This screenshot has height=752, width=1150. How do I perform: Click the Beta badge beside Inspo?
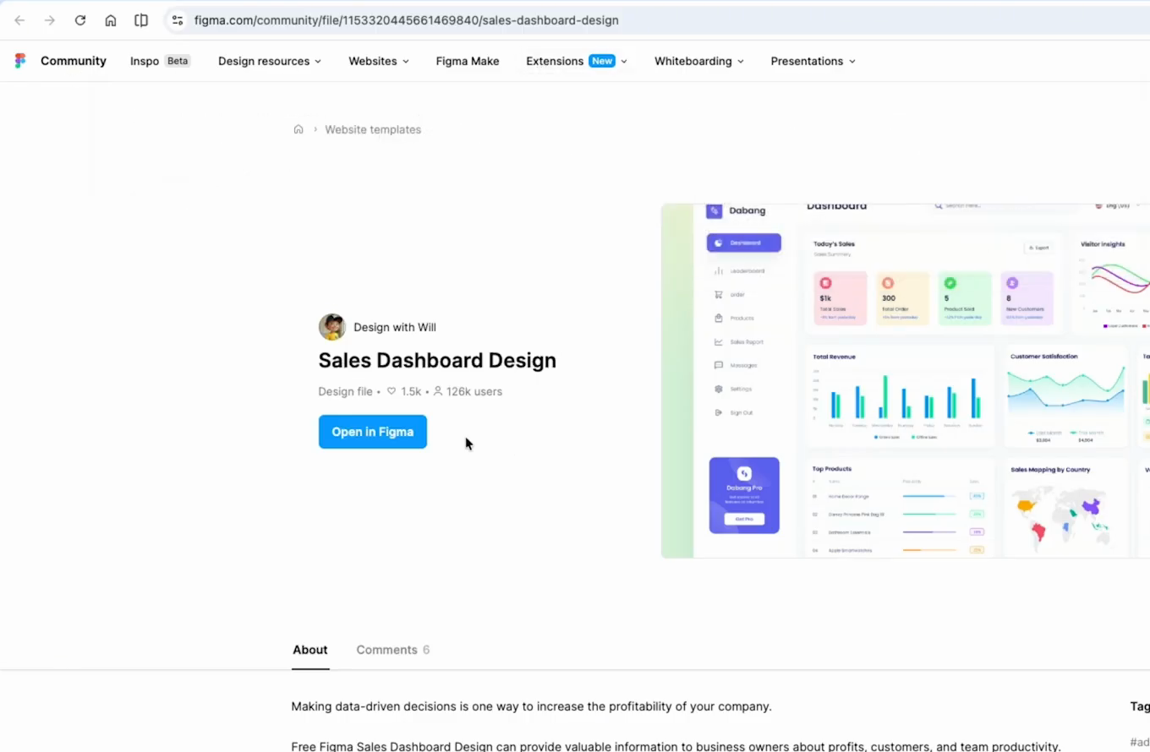(x=178, y=61)
